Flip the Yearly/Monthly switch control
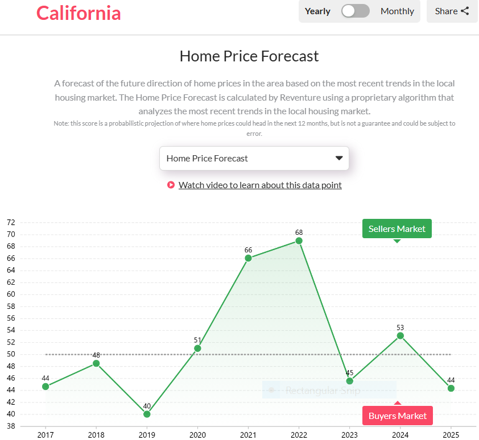Image resolution: width=479 pixels, height=440 pixels. (355, 11)
